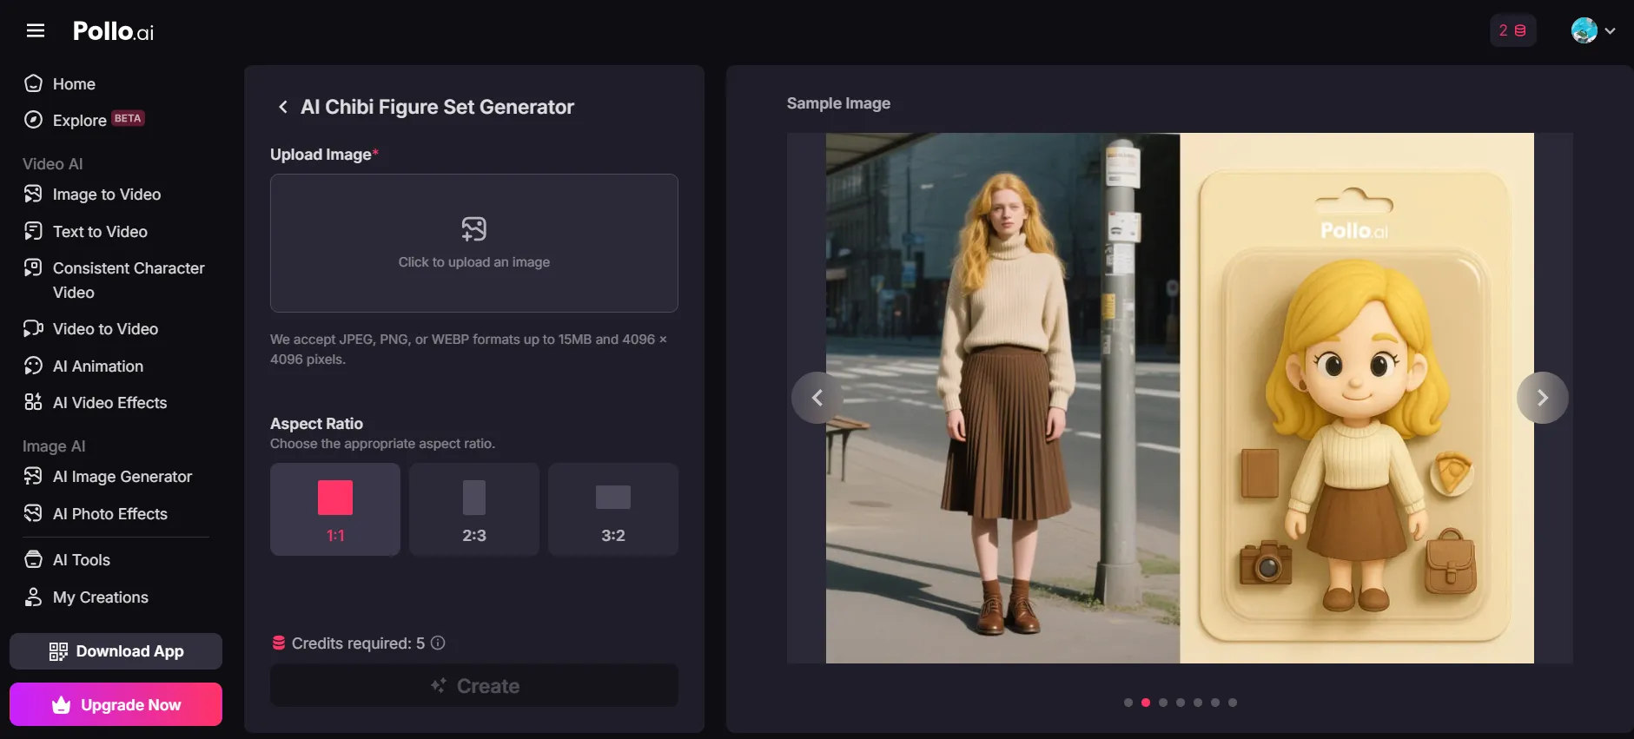Image resolution: width=1634 pixels, height=739 pixels.
Task: Show the next sample image
Action: [x=1543, y=398]
